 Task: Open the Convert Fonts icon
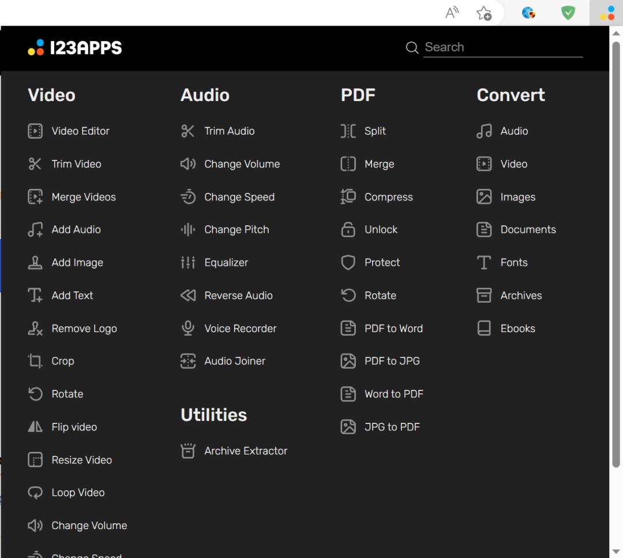point(484,263)
